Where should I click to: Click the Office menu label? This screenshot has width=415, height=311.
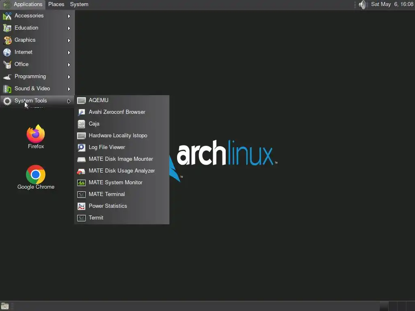[x=21, y=64]
